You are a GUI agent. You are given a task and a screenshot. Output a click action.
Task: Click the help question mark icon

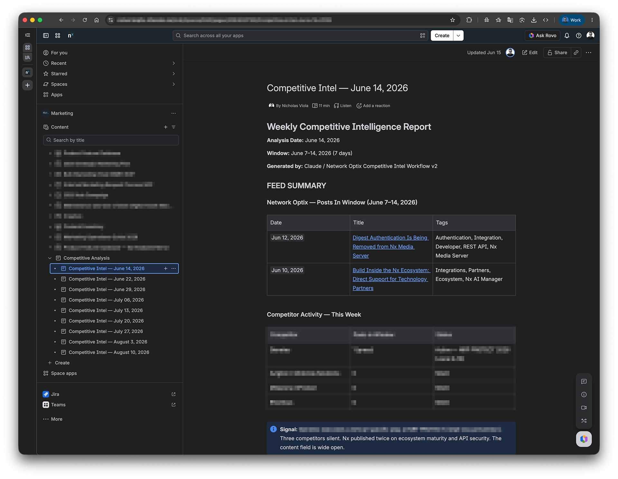coord(578,35)
